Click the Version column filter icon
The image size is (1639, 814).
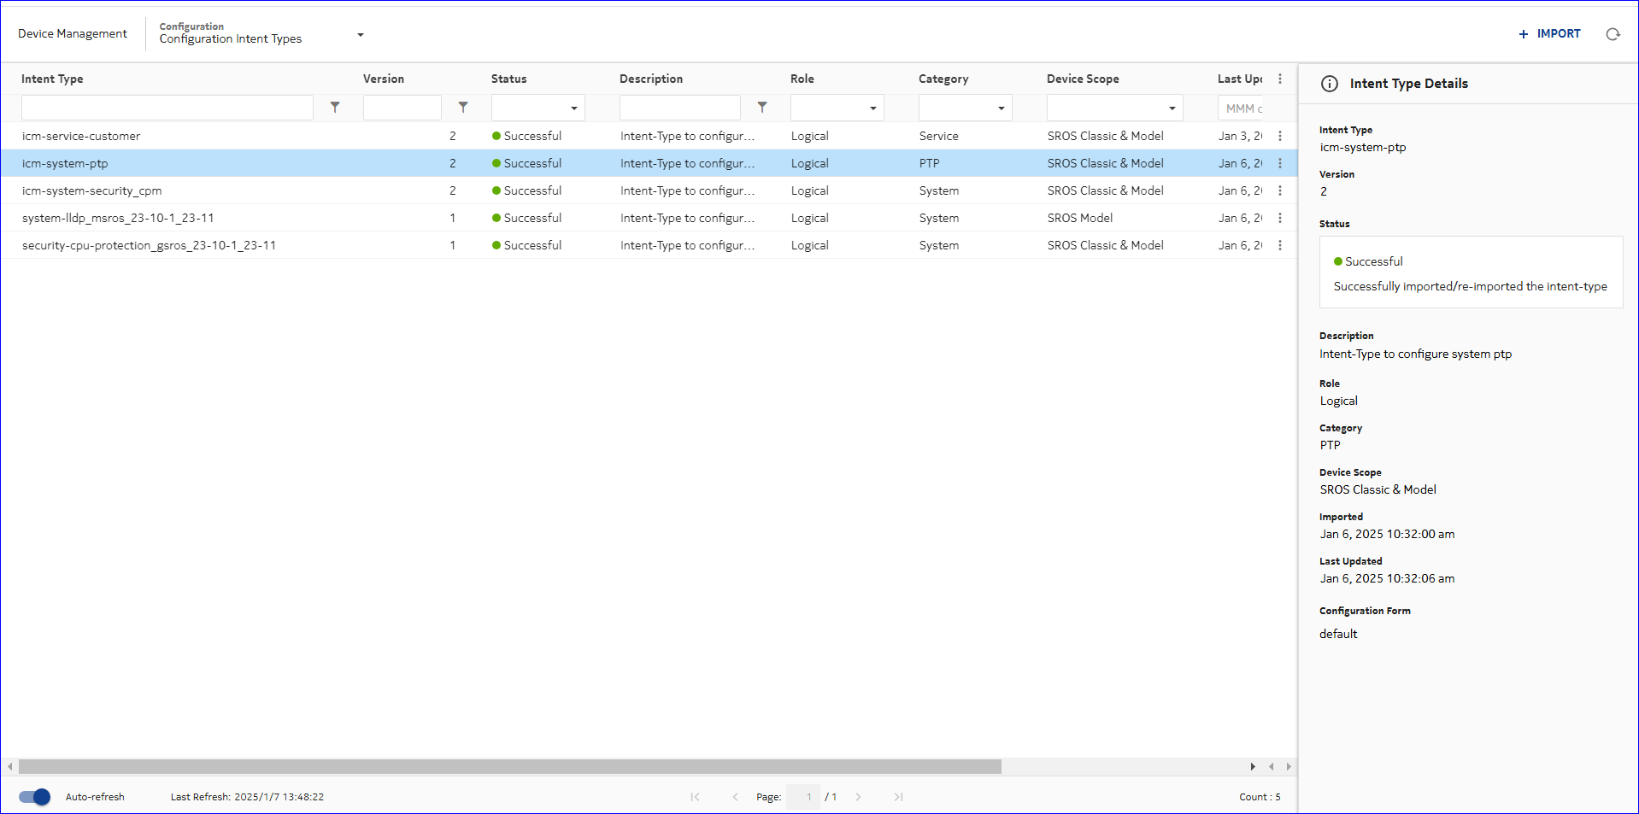click(x=463, y=108)
